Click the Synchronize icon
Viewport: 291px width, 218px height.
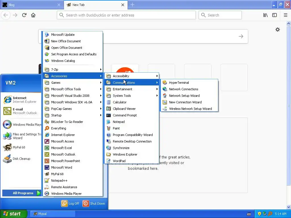pyautogui.click(x=109, y=148)
